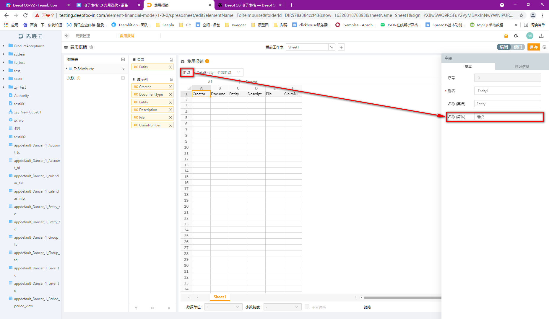Open the MySQL菜鸟教程 bookmark
The image size is (549, 319).
(487, 25)
